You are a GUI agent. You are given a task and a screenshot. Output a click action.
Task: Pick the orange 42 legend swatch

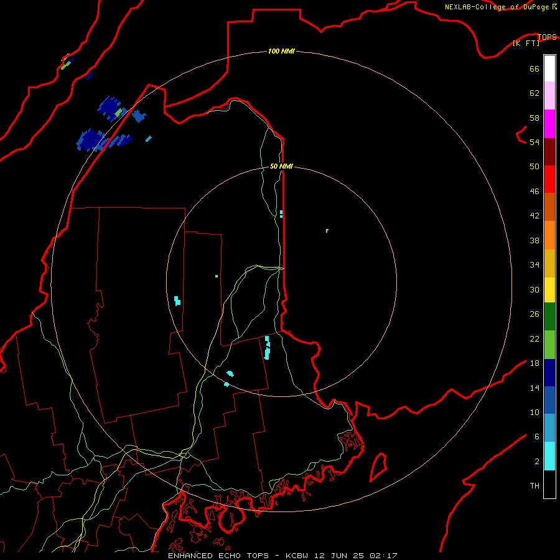point(549,235)
